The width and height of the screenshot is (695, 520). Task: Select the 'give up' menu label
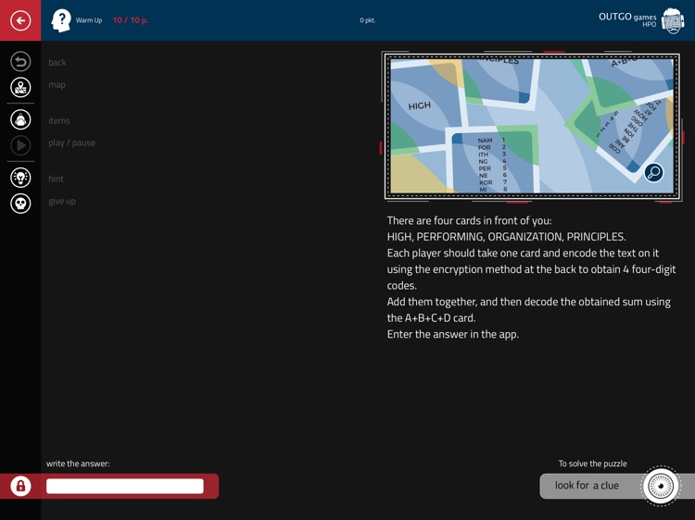click(62, 201)
